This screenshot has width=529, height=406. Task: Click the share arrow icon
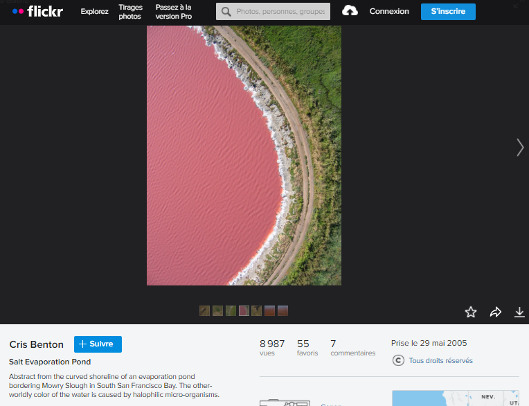(496, 312)
